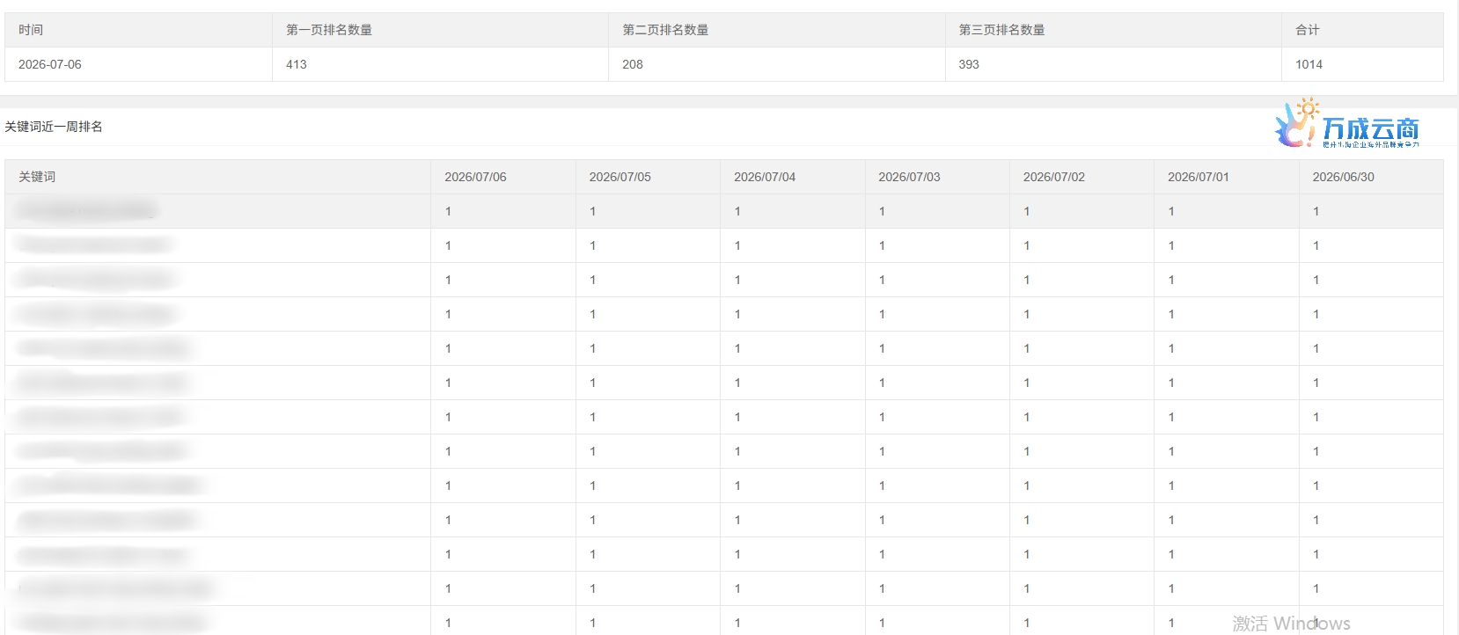The width and height of the screenshot is (1459, 635).
Task: Click the blurred keyword in the highlighted gray row
Action: pyautogui.click(x=86, y=211)
